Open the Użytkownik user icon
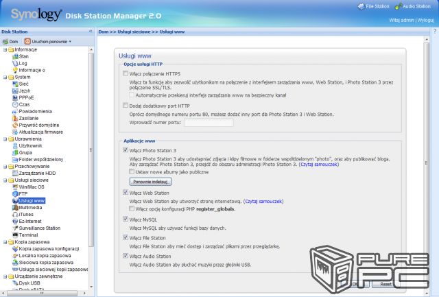Image resolution: width=439 pixels, height=297 pixels. (x=15, y=146)
